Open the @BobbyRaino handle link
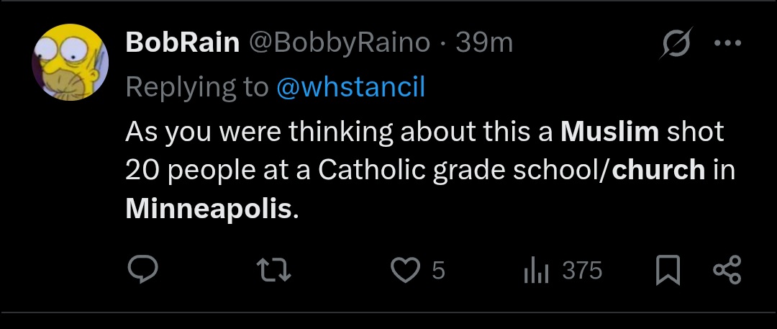 pos(340,43)
